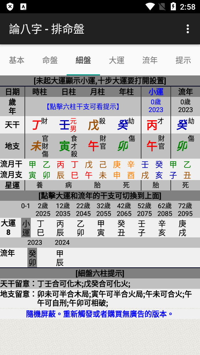Select the 甲辰 流年 for 2024
200x355 pixels.
[60, 258]
